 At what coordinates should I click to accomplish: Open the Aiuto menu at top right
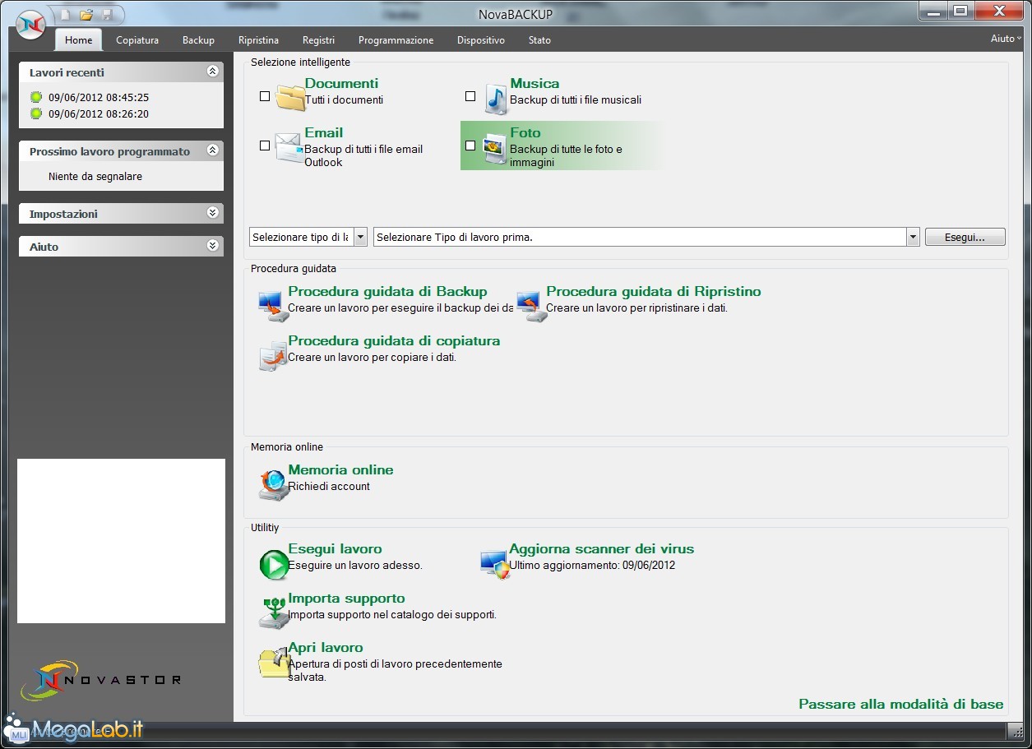click(x=1006, y=39)
